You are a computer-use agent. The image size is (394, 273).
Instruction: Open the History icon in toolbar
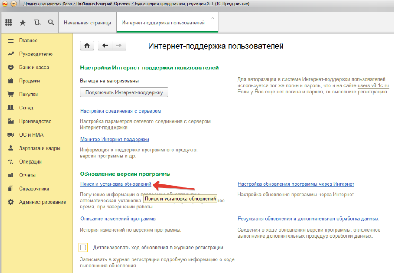coord(37,23)
